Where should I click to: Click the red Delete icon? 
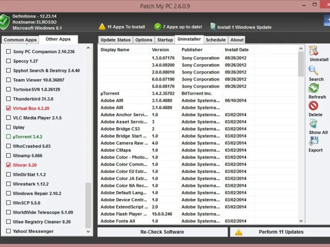(x=313, y=106)
